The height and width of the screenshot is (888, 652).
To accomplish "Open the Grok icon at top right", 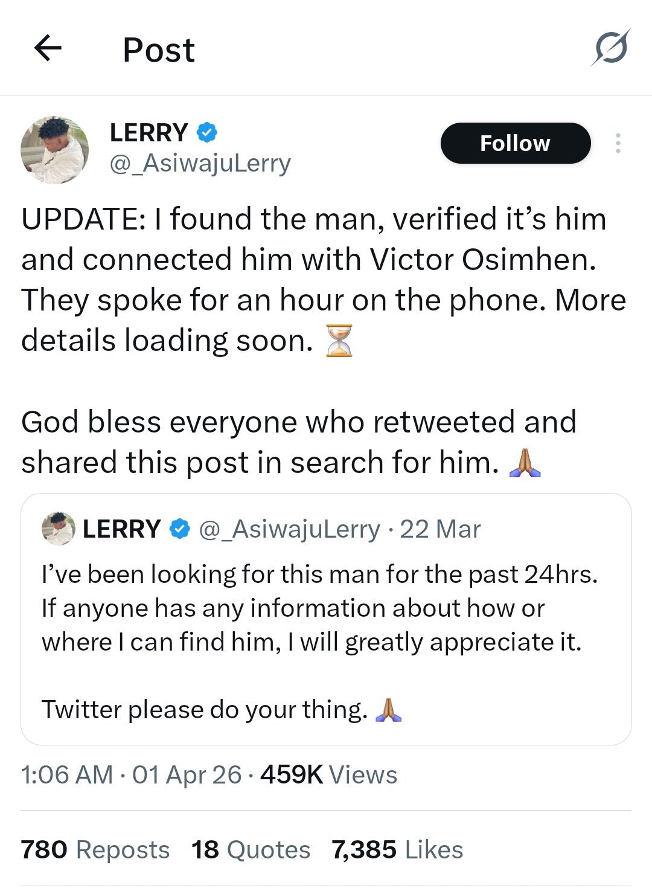I will pyautogui.click(x=611, y=48).
